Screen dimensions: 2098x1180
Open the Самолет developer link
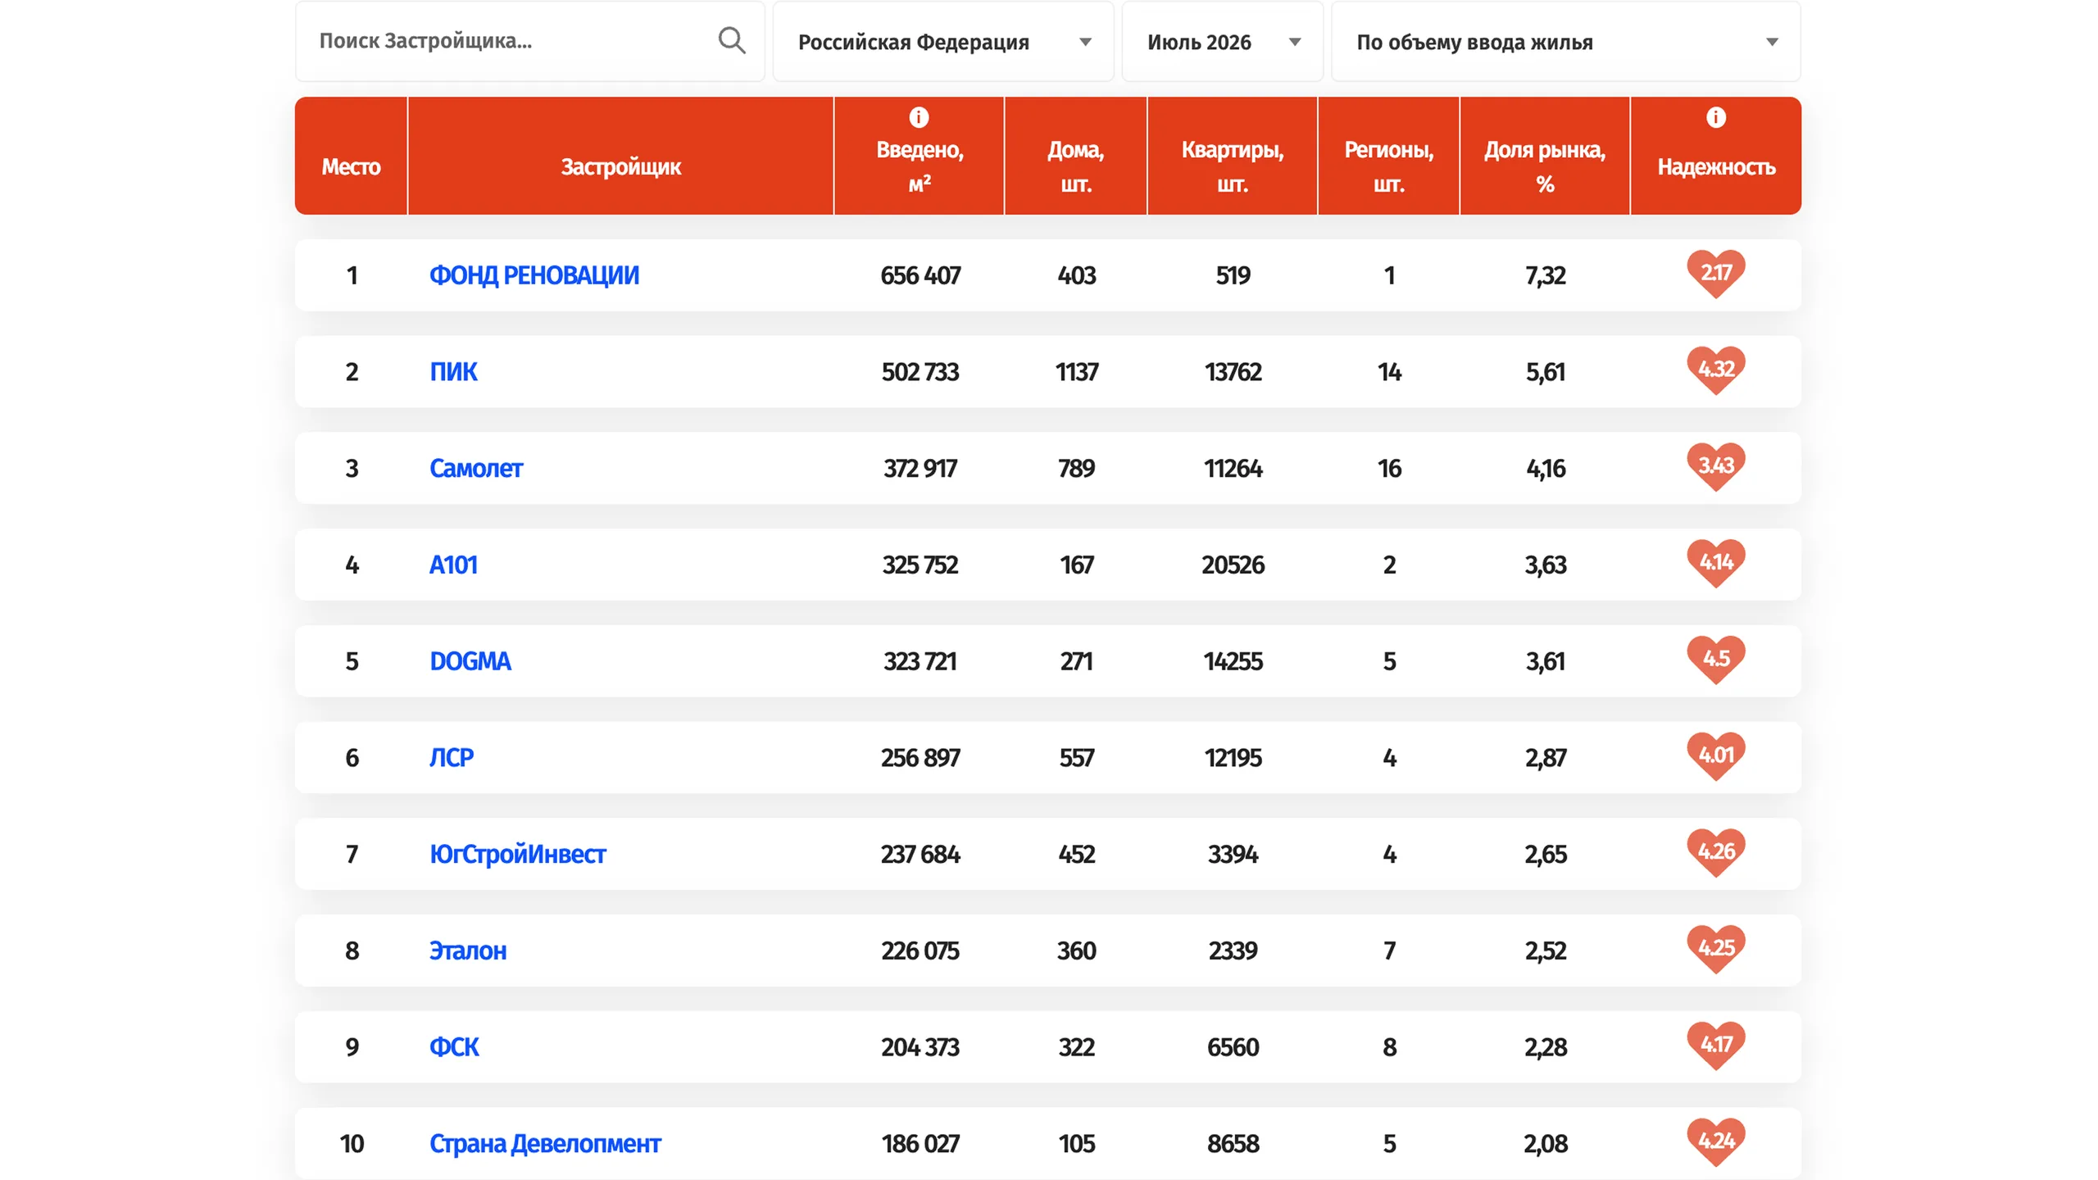(475, 469)
